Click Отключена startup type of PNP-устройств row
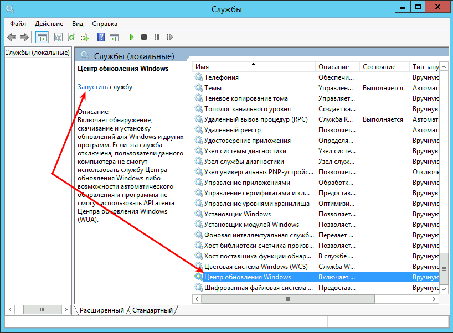The image size is (453, 333). (425, 172)
